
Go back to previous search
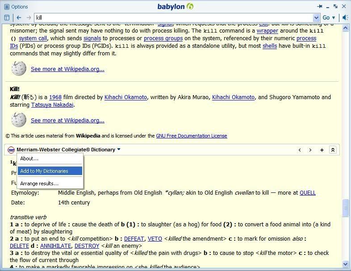(x=19, y=17)
